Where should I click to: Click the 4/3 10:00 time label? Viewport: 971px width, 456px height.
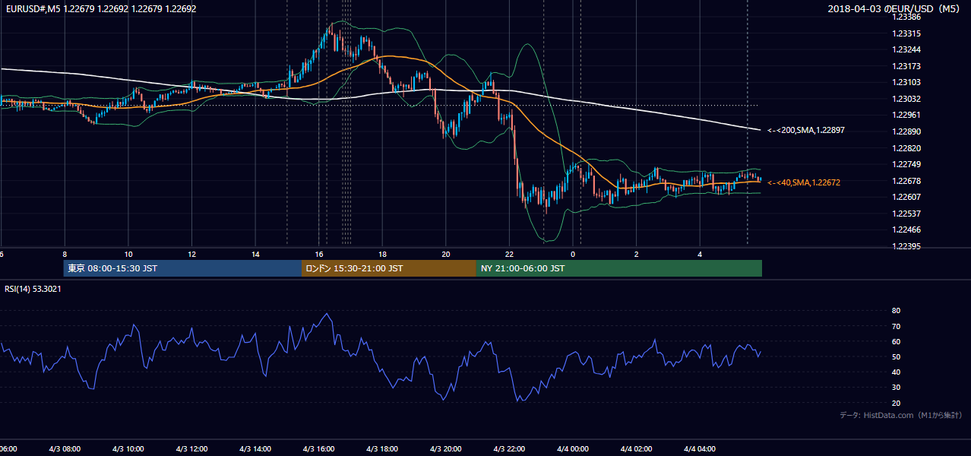[128, 448]
